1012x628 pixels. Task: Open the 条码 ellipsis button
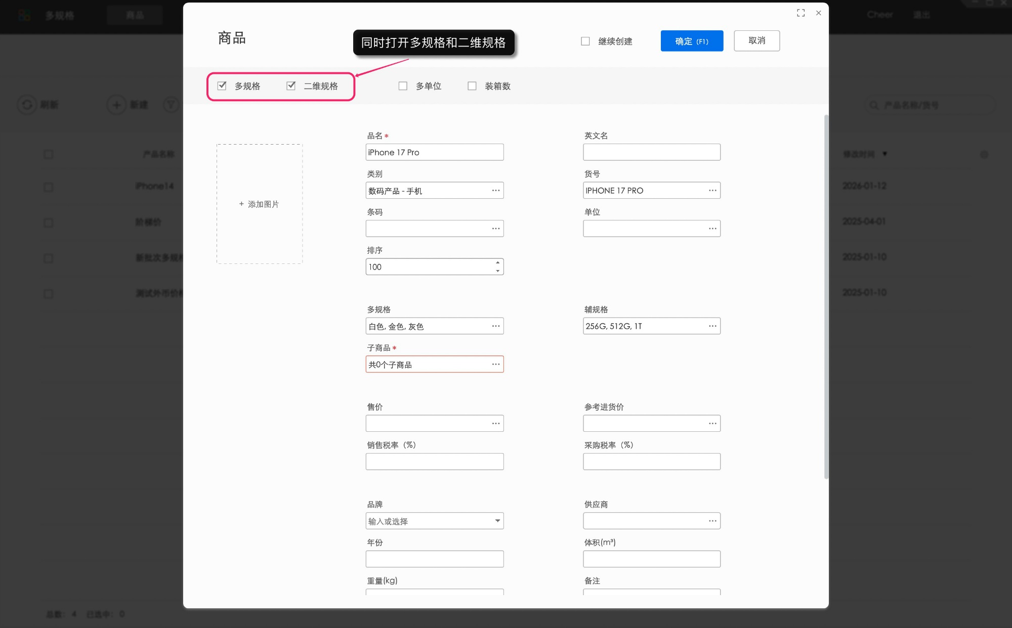[x=495, y=229]
